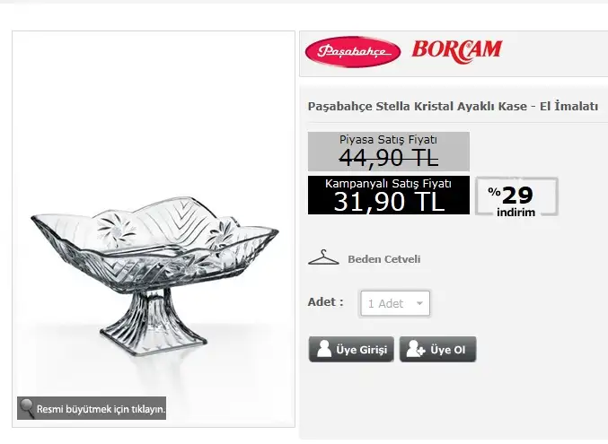This screenshot has width=608, height=444.
Task: Click the arrow on 1 Adet dropdown
Action: [419, 303]
